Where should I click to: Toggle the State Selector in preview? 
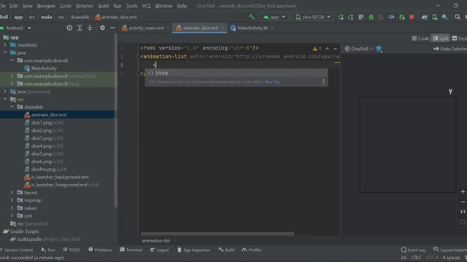pyautogui.click(x=450, y=49)
